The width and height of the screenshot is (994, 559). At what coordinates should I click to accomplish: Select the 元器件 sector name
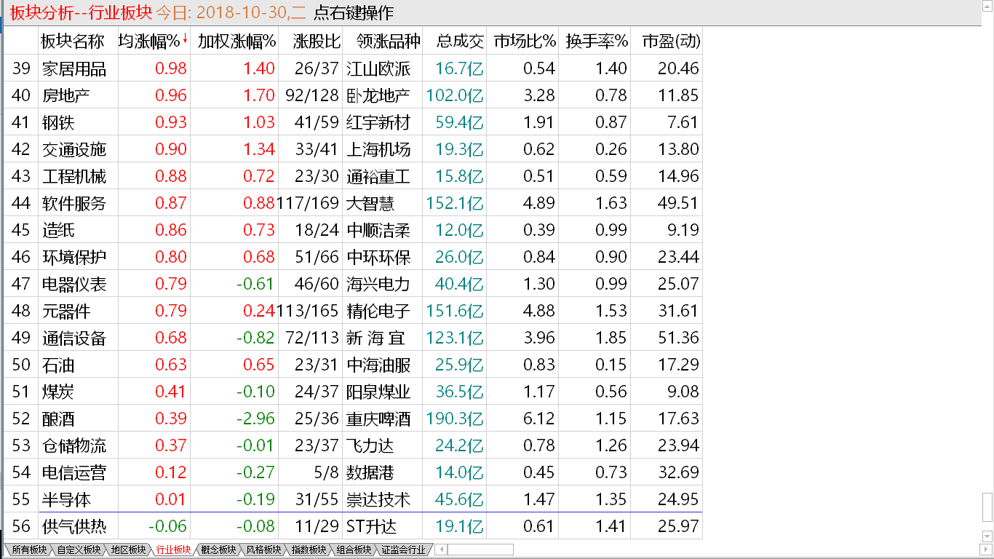[66, 311]
